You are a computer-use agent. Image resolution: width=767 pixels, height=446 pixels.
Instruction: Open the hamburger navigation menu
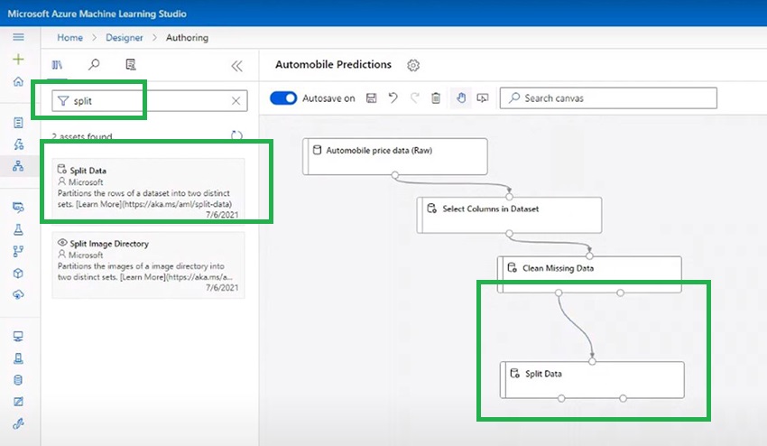point(18,37)
